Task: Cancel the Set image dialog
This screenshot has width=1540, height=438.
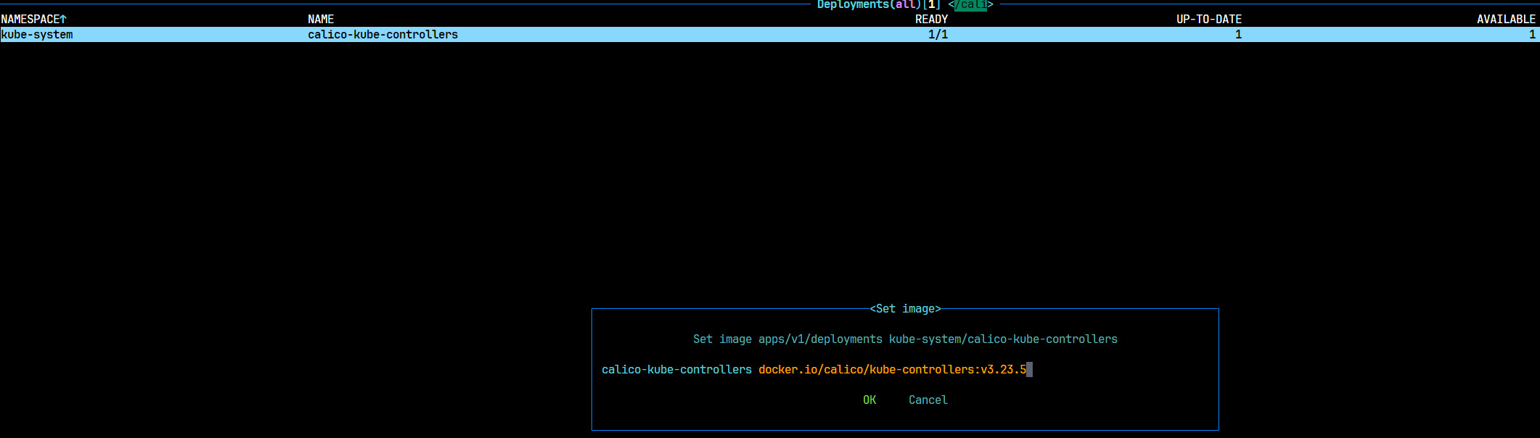Action: point(928,400)
